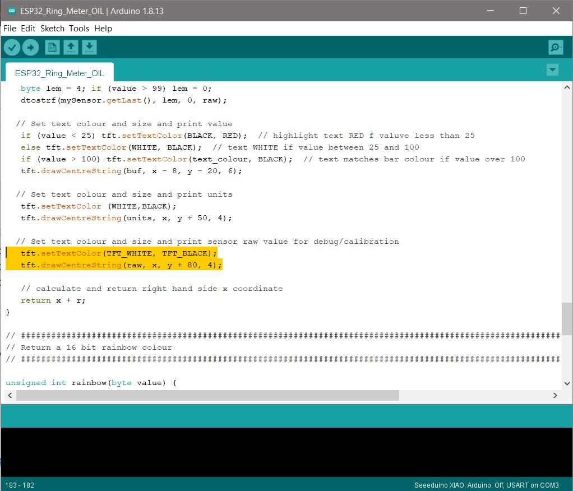Open the Tools menu
Image resolution: width=573 pixels, height=491 pixels.
79,28
